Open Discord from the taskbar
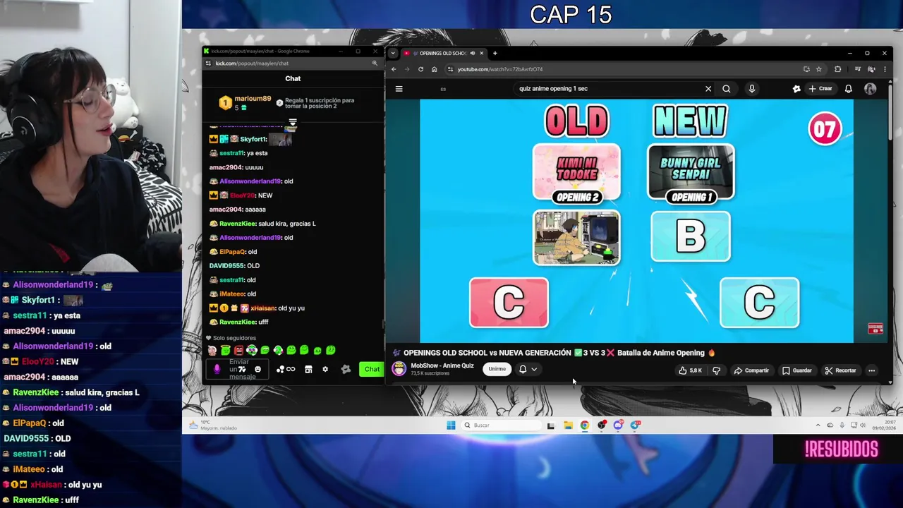This screenshot has height=508, width=903. (x=618, y=425)
